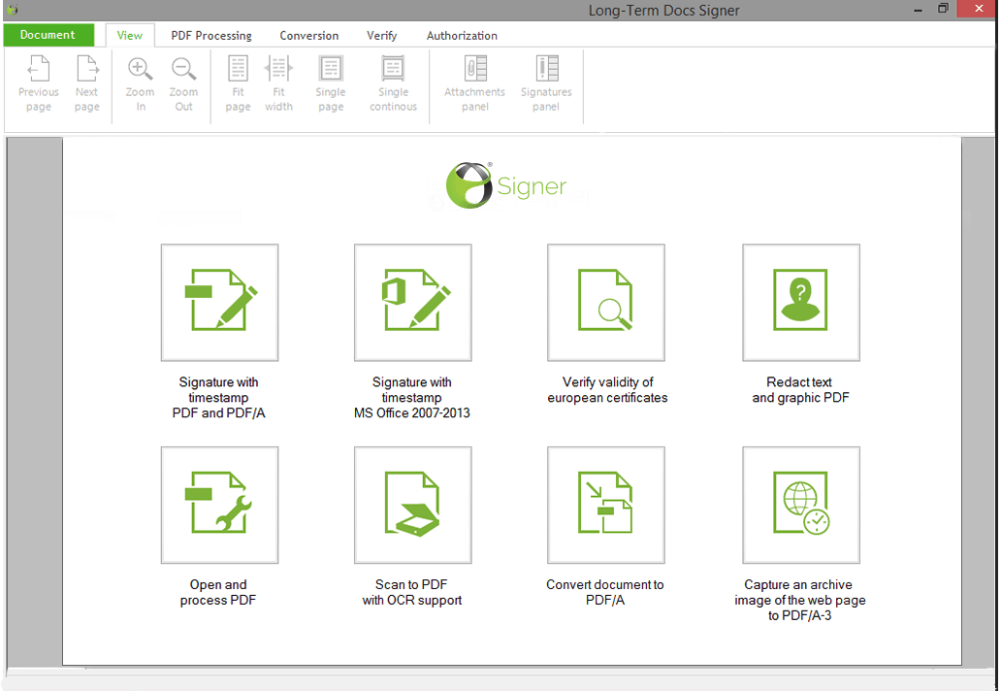The width and height of the screenshot is (1001, 691).
Task: Click 'Signature with timestamp PDF and PDF/A' label
Action: (x=218, y=397)
